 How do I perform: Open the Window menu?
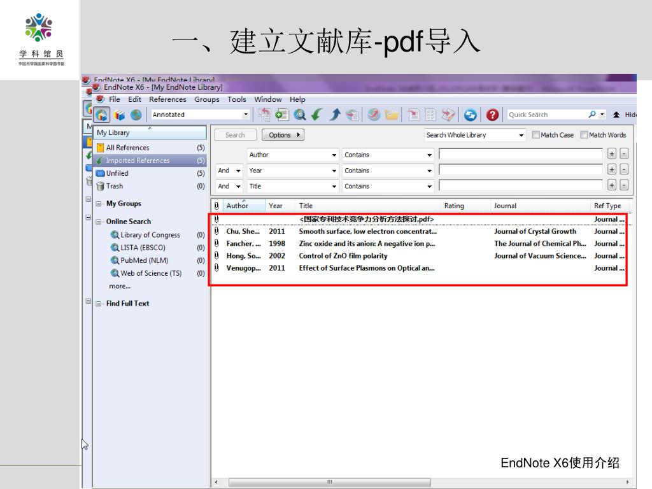point(268,99)
